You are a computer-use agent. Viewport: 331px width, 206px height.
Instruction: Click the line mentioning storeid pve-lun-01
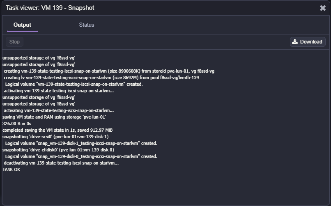109,71
